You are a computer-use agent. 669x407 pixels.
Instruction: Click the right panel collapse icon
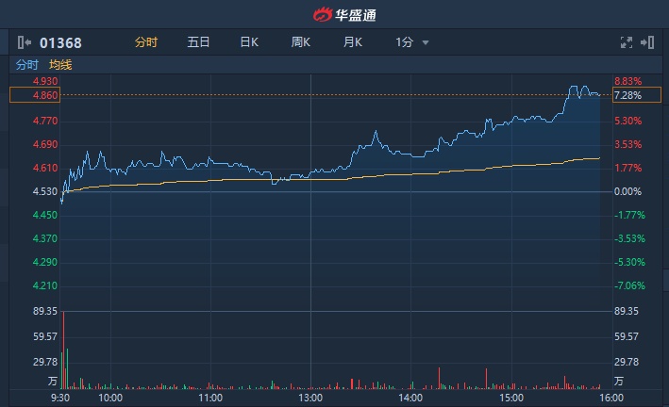pos(647,42)
